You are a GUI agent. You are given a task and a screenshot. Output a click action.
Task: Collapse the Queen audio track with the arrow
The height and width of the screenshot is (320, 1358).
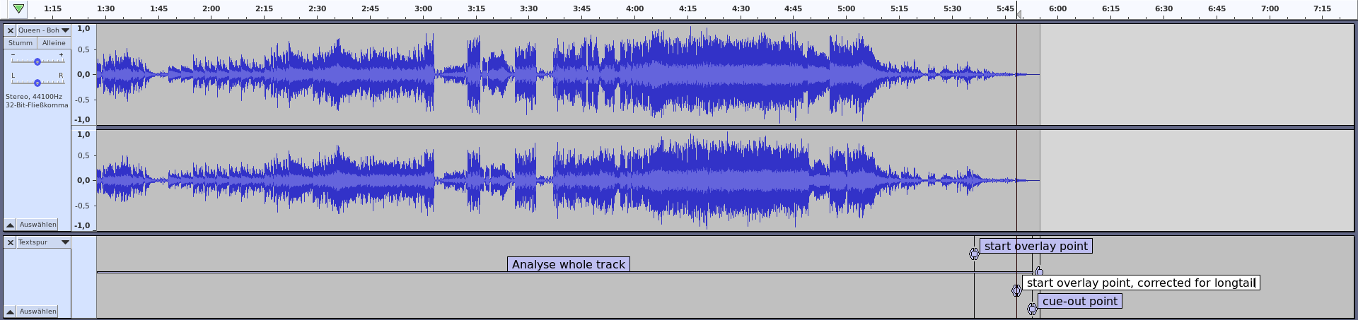click(11, 225)
